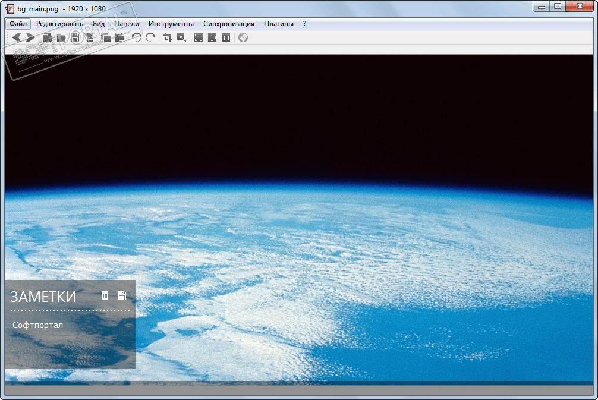Viewport: 598px width, 400px height.
Task: Open the Панели menu
Action: point(127,24)
